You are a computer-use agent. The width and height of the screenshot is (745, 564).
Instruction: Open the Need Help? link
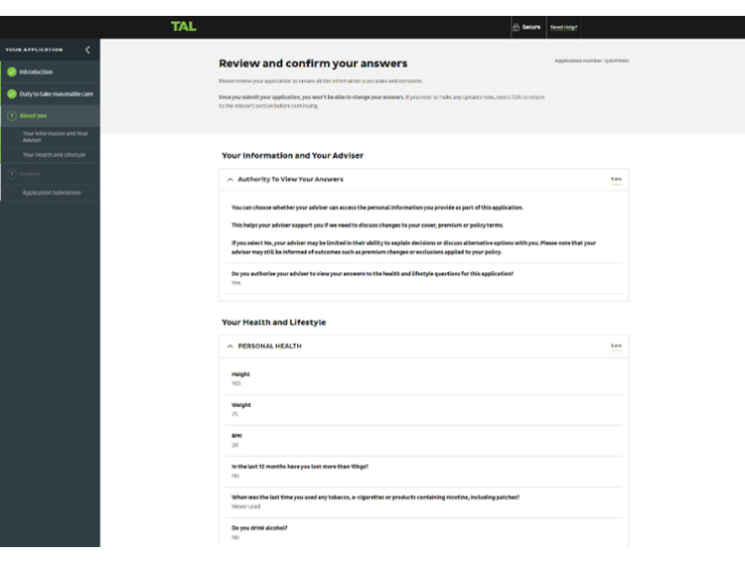coord(563,27)
